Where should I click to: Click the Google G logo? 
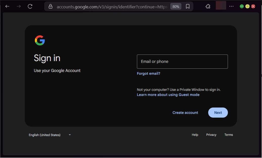coord(40,40)
